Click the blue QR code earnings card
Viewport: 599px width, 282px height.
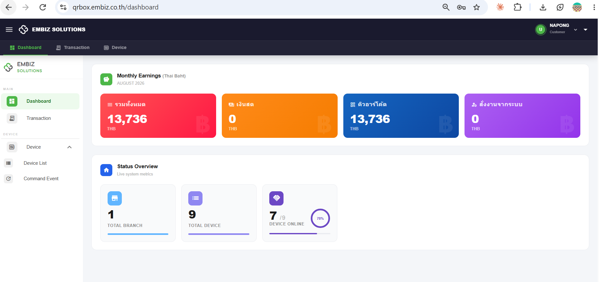[401, 116]
